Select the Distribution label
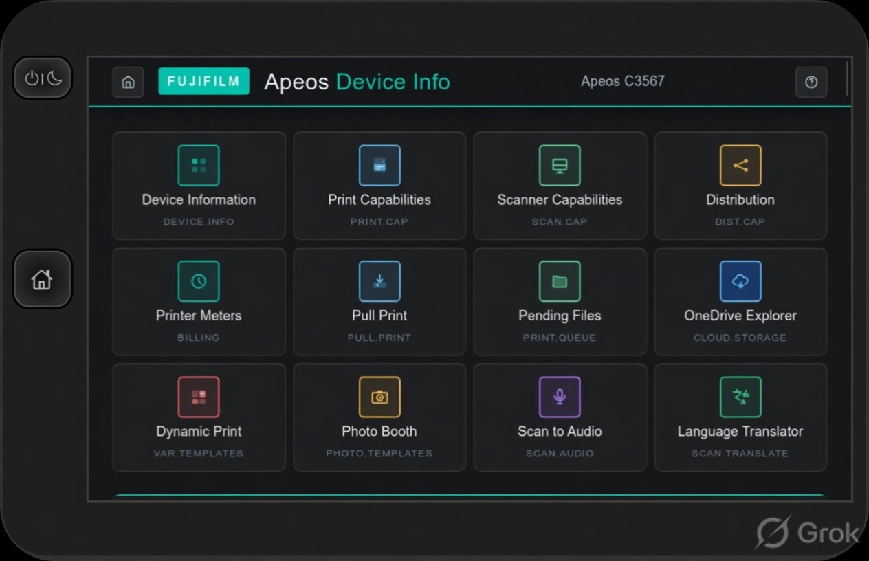Screen dimensions: 869x561 740,200
